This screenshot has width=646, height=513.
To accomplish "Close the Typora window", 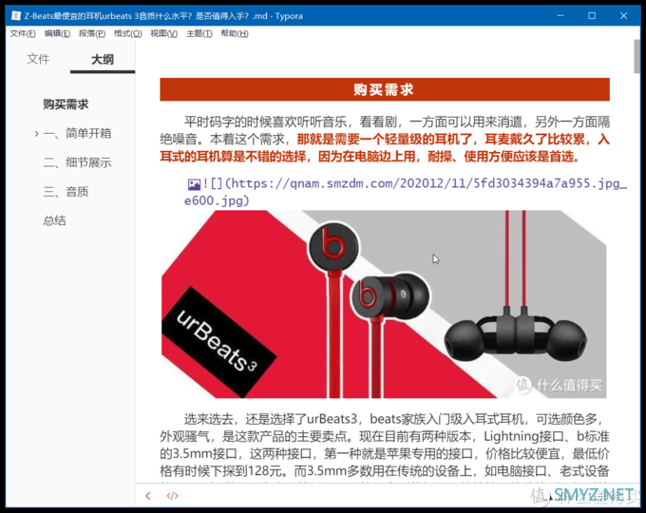I will point(623,16).
